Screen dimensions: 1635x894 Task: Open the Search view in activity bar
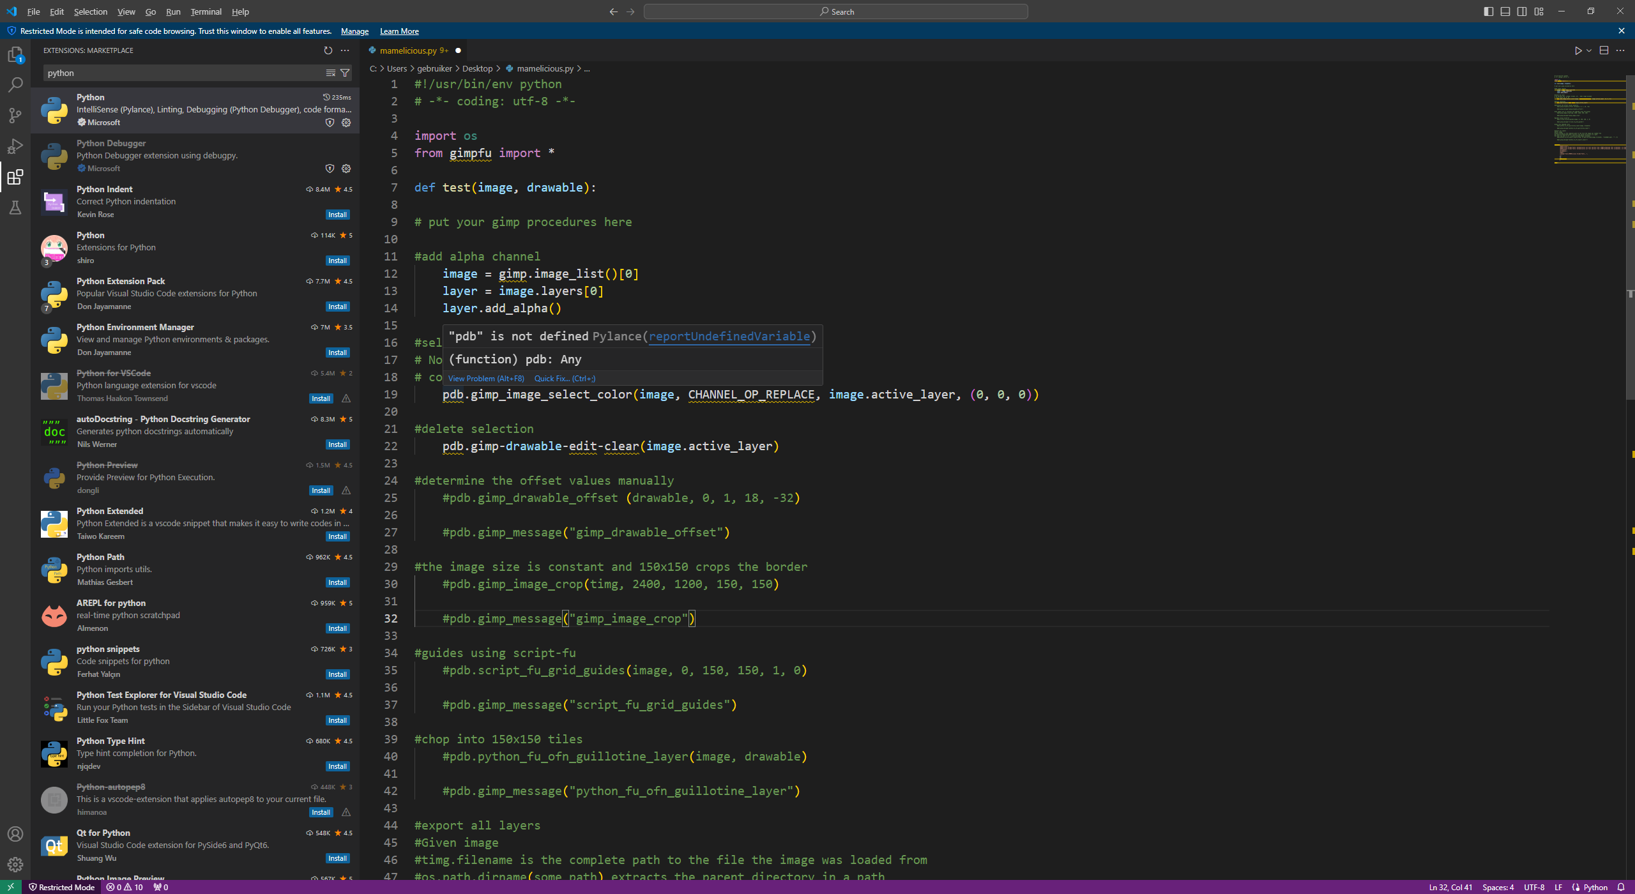click(x=15, y=85)
